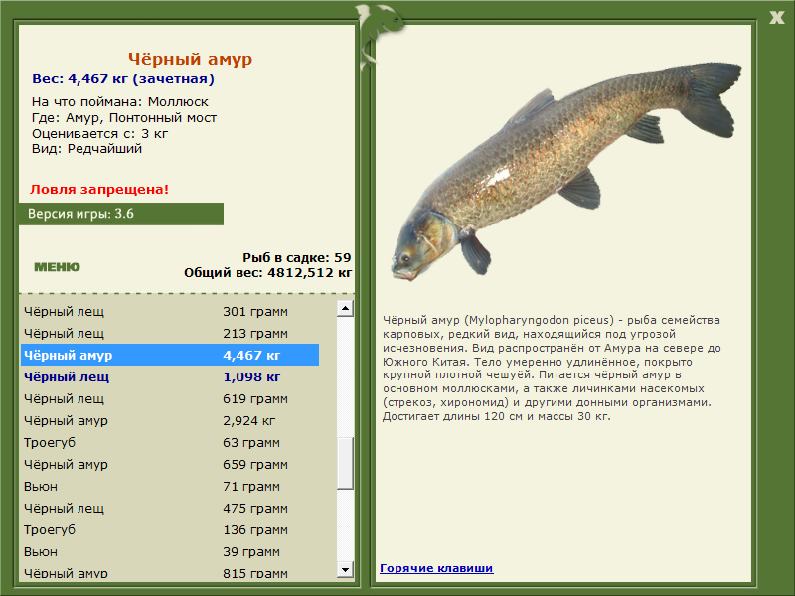Screen dimensions: 795x596
Task: Select Троегуб 63 грамм row
Action: tap(170, 442)
